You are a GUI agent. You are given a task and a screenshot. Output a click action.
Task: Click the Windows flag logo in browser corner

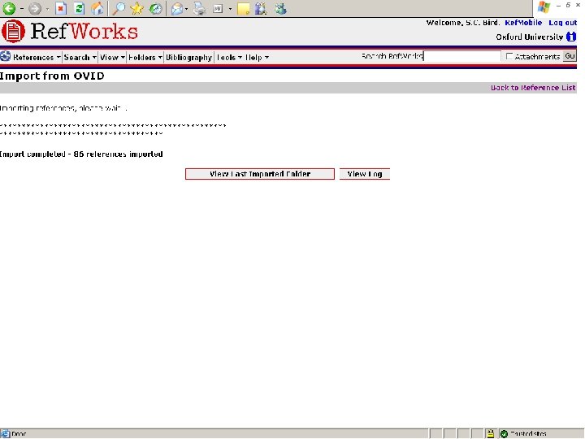[x=544, y=7]
